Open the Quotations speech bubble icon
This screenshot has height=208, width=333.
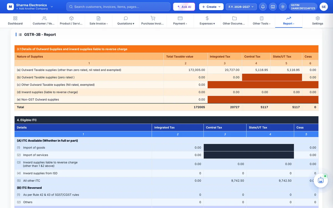[x=126, y=18]
